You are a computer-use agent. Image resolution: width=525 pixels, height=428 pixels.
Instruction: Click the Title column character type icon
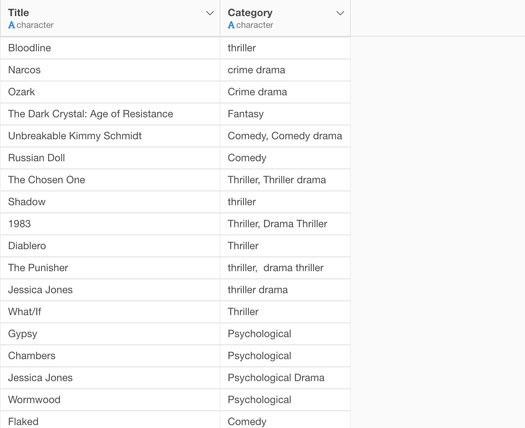tap(12, 25)
